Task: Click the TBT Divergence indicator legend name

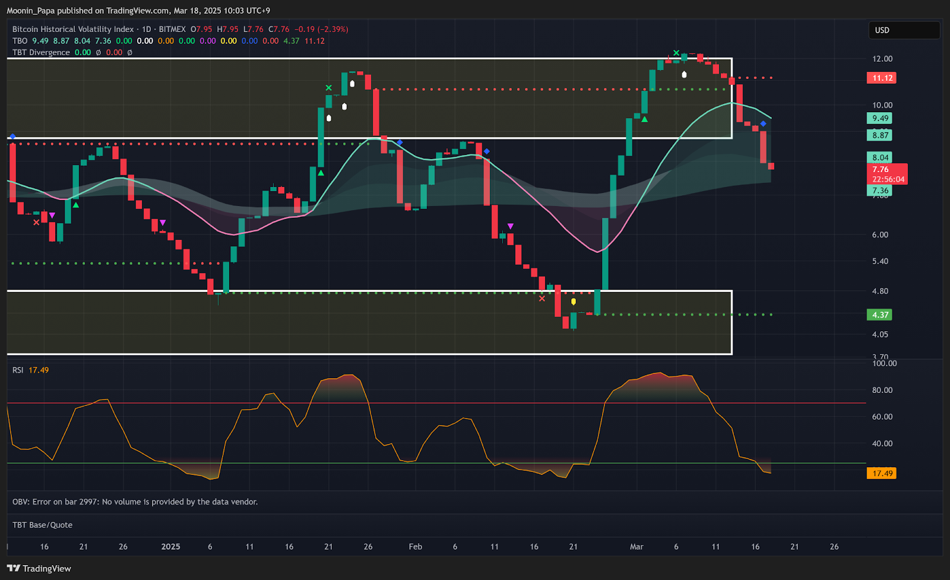Action: point(41,52)
